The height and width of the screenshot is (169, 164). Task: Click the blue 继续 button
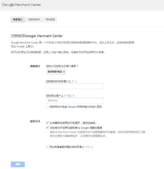pos(18,164)
